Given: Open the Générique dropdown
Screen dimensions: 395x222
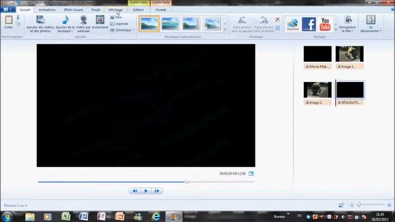Looking at the screenshot, I should 122,30.
